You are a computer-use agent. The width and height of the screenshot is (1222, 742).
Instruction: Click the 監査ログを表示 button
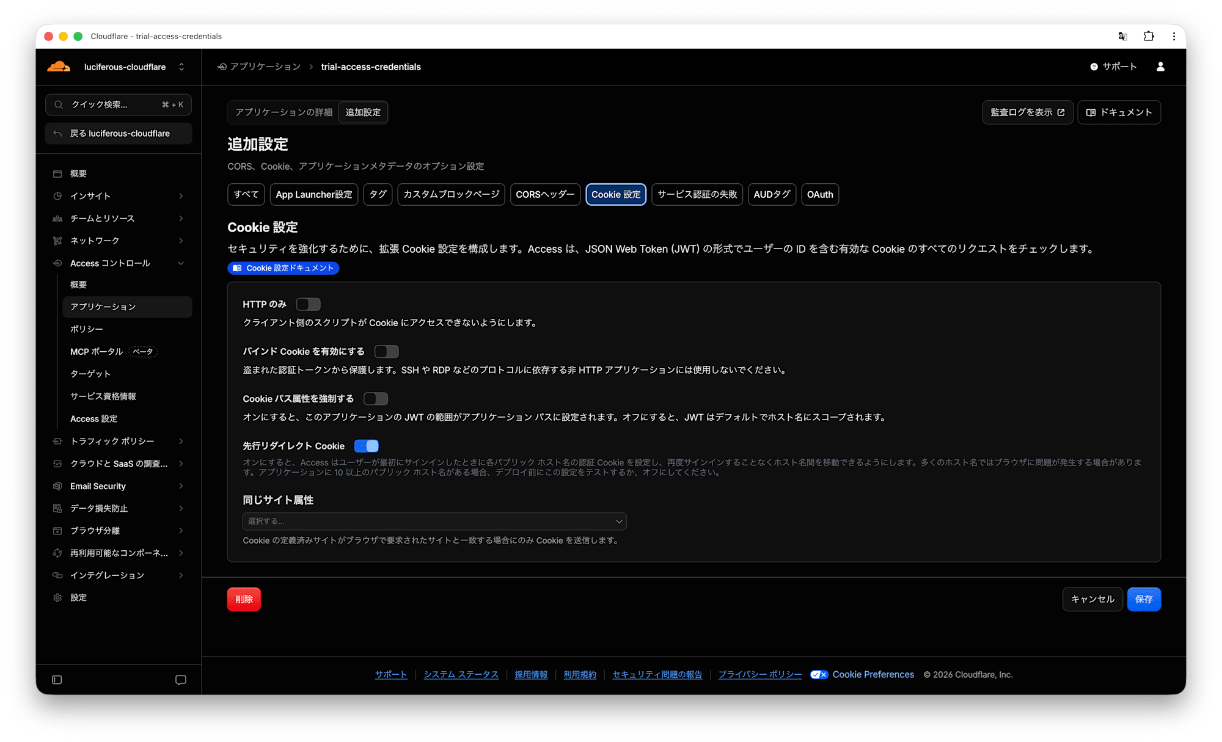click(1027, 112)
